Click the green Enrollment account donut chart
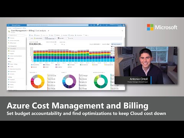 click(x=101, y=81)
